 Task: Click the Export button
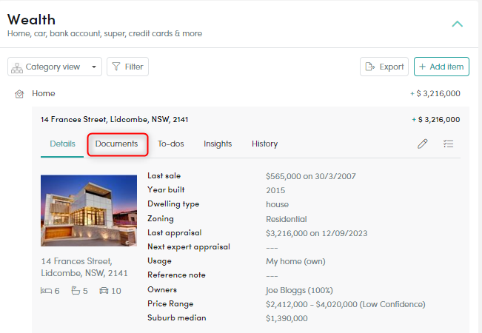tap(384, 67)
